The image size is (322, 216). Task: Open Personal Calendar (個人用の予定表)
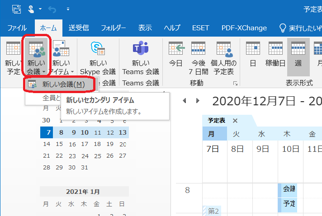(x=223, y=58)
